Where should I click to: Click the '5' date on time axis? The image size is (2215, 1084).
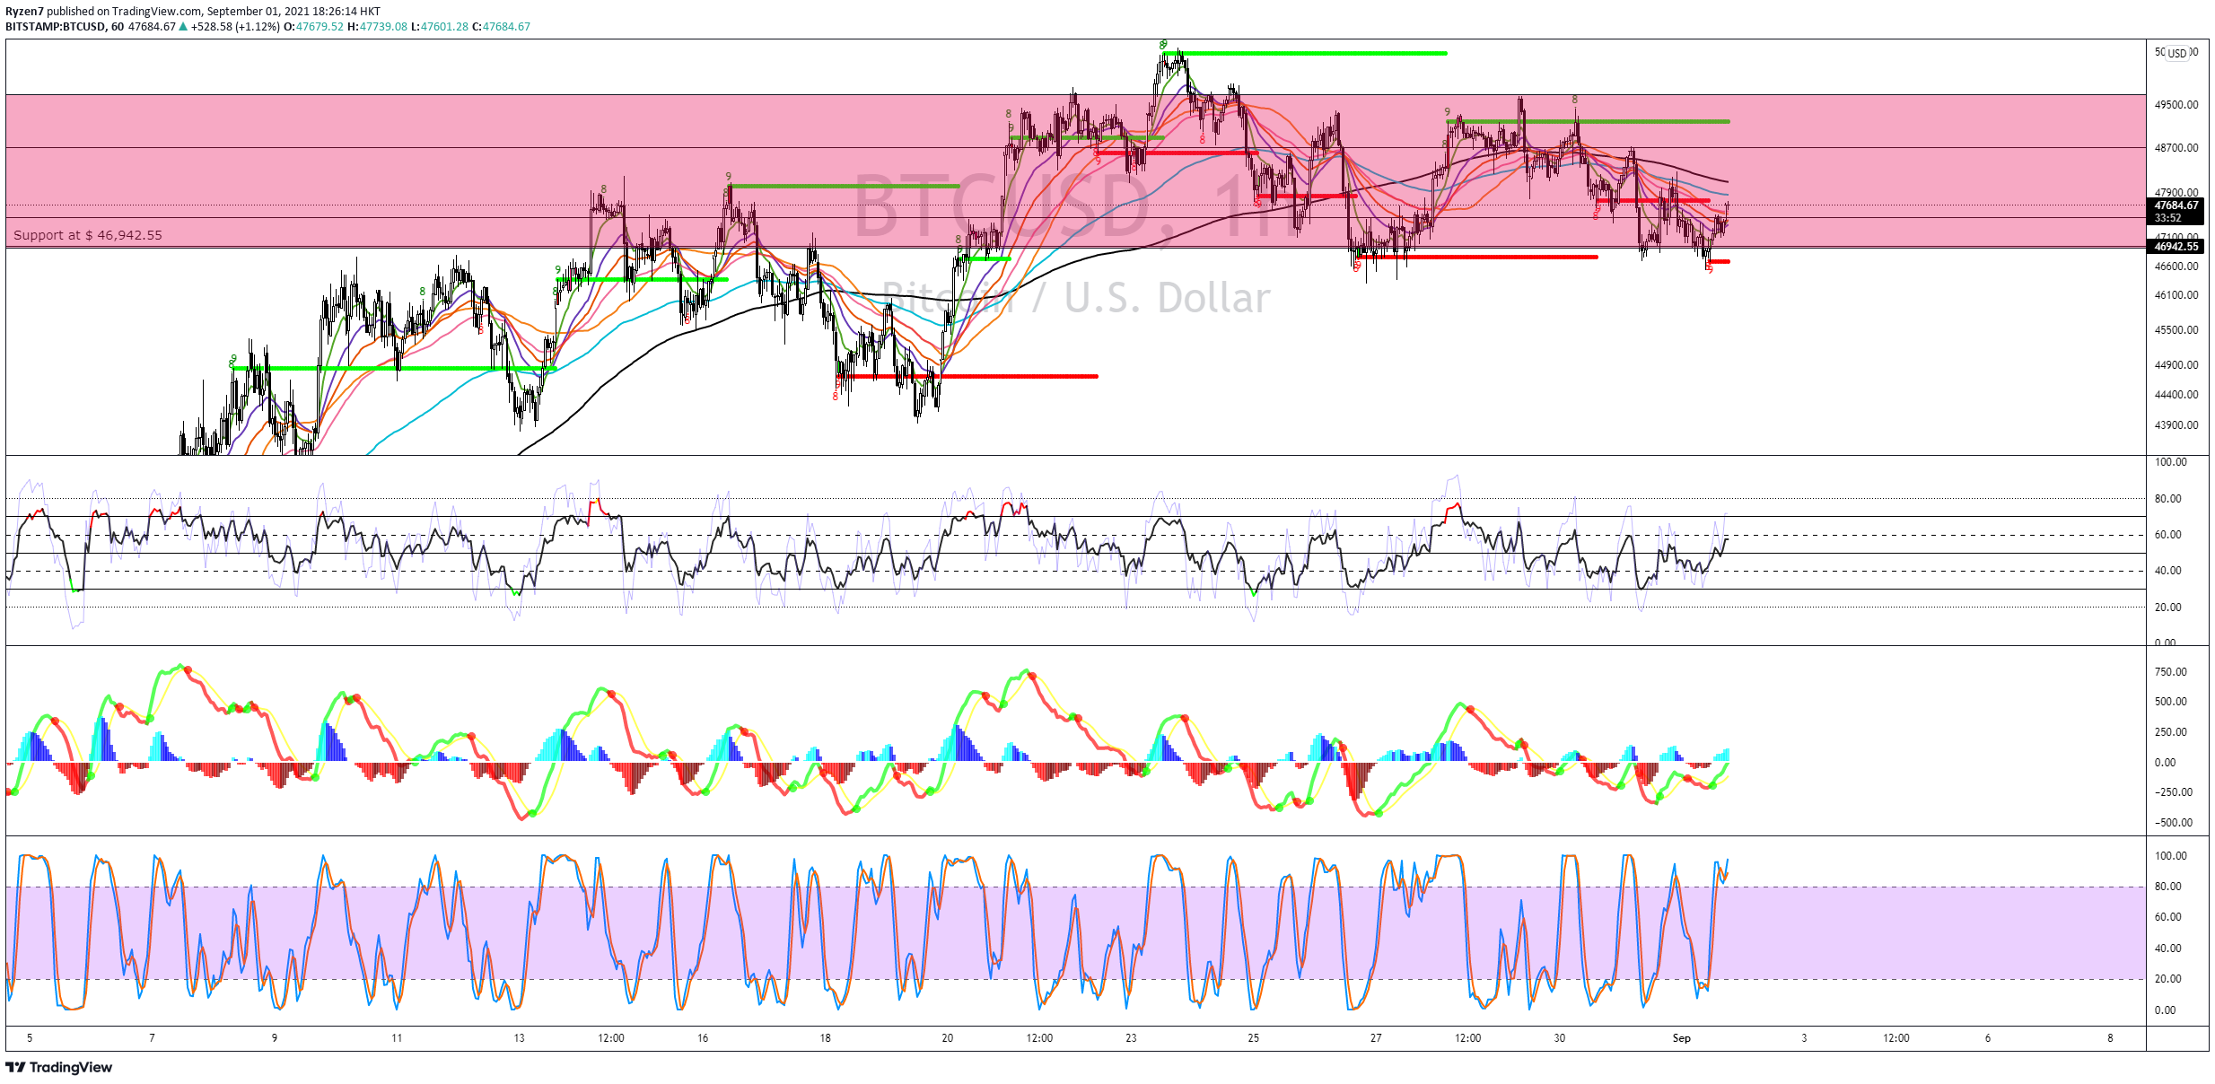click(x=30, y=1038)
